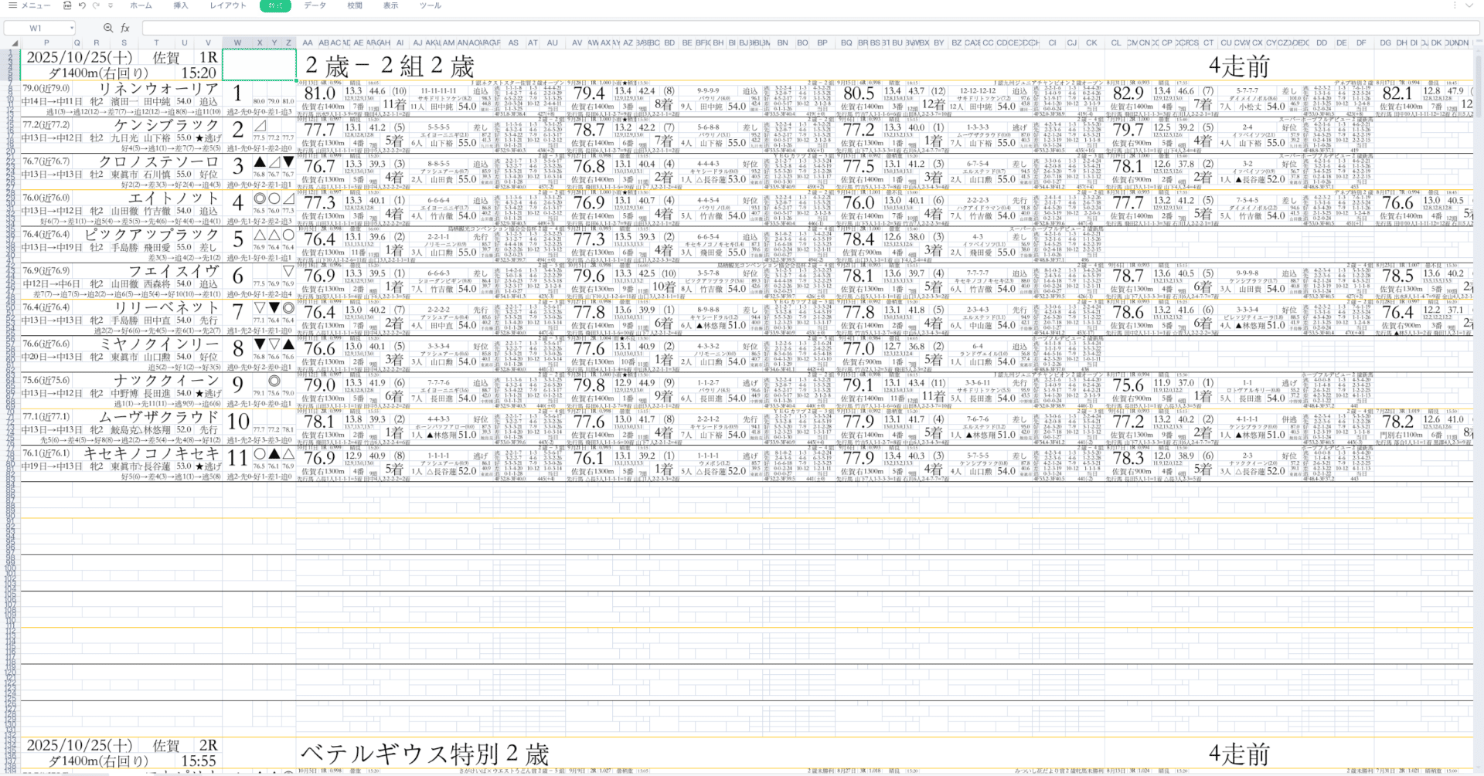Viewport: 1484px width, 776px height.
Task: Undo the last action
Action: point(82,5)
